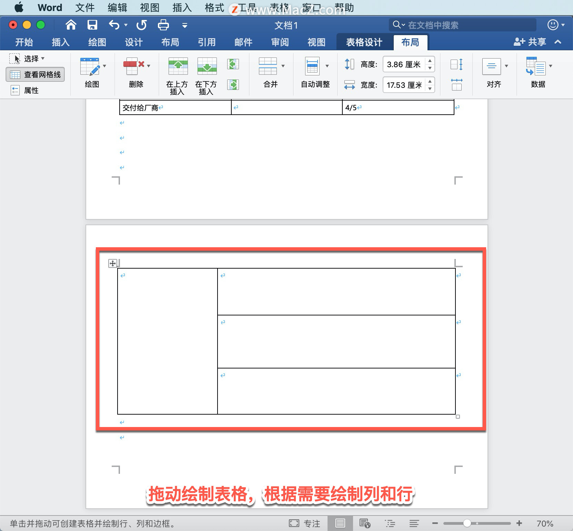
Task: Open the 合并 merge dropdown arrow
Action: click(283, 66)
